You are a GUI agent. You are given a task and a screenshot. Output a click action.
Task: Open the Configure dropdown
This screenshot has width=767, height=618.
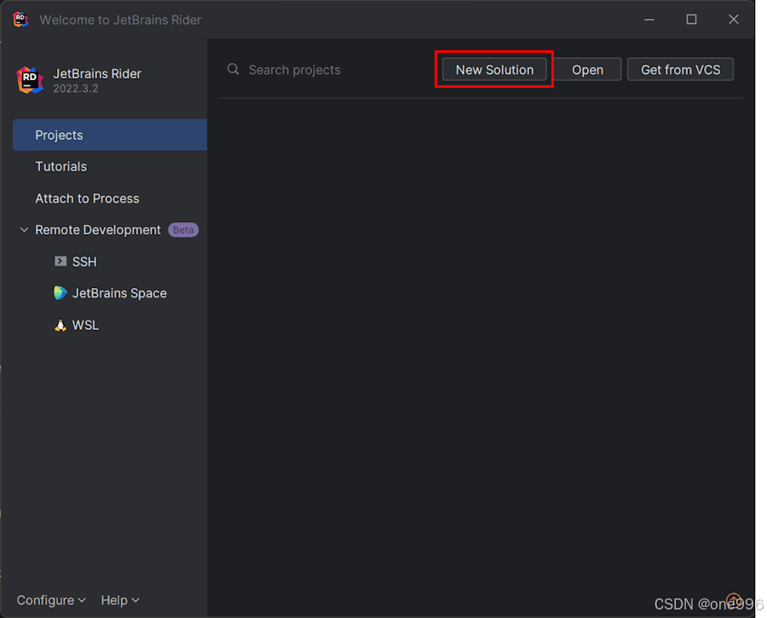[51, 600]
